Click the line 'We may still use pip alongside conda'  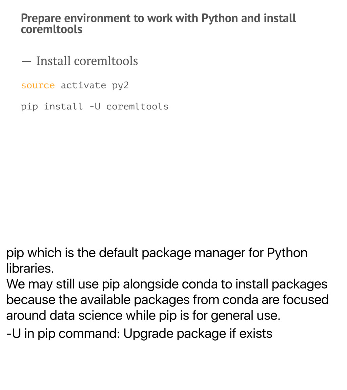tap(167, 284)
